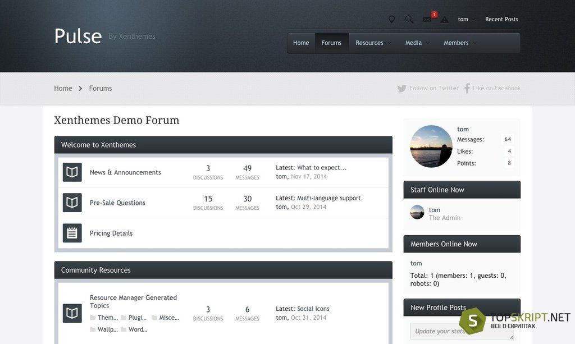Click Messages count 64
The width and height of the screenshot is (575, 344).
coord(508,139)
